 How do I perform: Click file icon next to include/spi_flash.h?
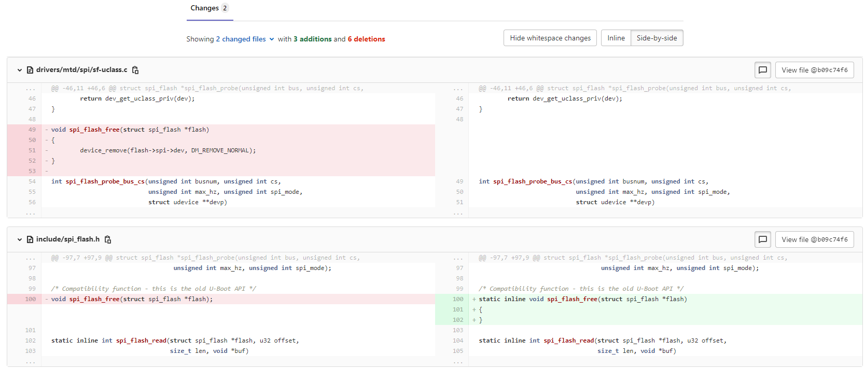[x=30, y=239]
